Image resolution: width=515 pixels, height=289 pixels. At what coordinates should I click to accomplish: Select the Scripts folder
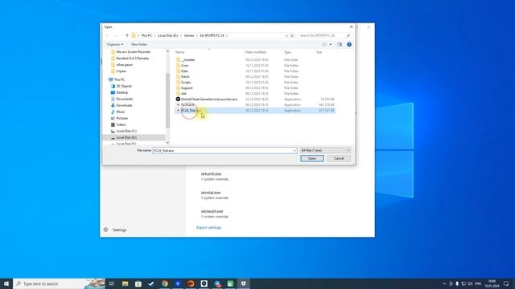pos(186,82)
